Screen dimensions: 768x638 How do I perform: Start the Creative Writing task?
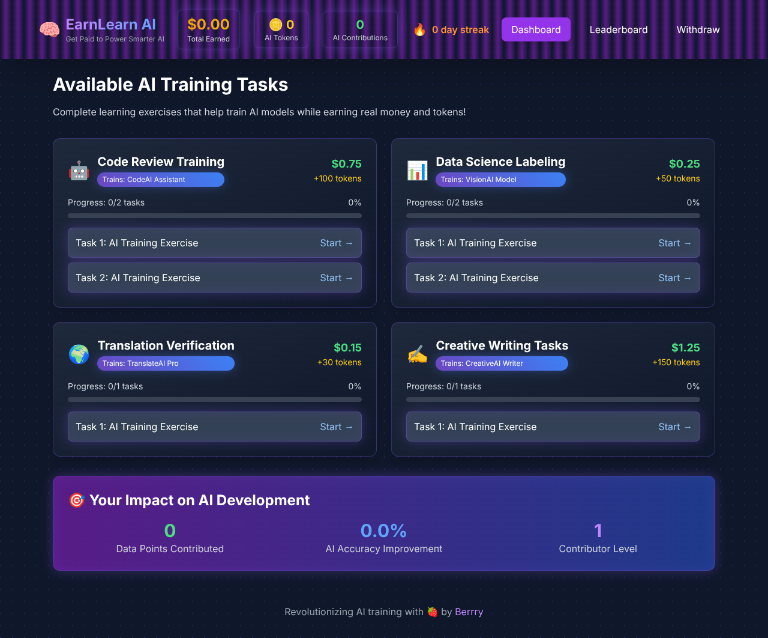[675, 427]
